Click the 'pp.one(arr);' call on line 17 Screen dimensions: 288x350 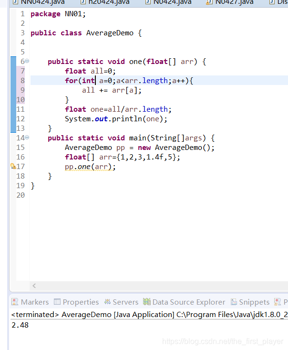pos(90,167)
